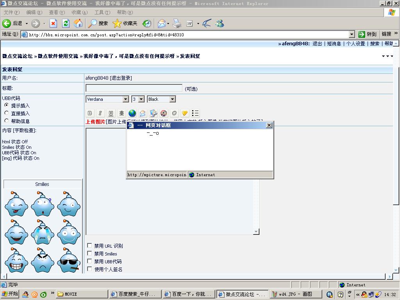Insert list with the bullet list icon
Screen dimensions: 400x300
coord(195,113)
